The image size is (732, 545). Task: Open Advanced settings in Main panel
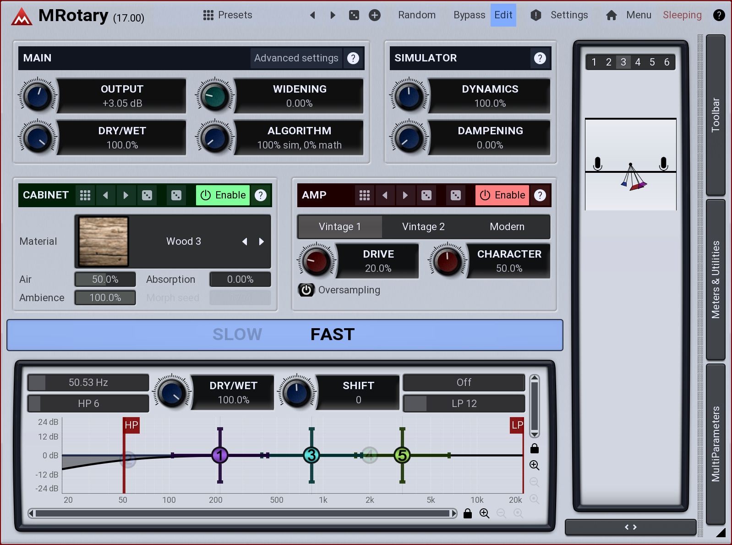click(296, 58)
